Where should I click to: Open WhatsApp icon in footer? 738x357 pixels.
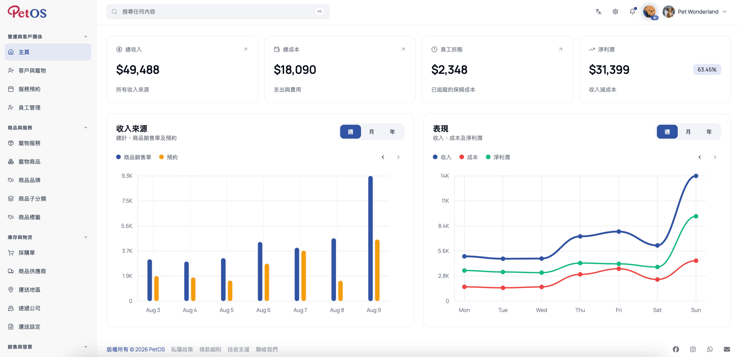[710, 349]
